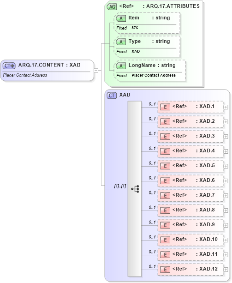Select the ARQ.17.ATTRIBUTES reference label
The width and height of the screenshot is (232, 283).
(x=159, y=6)
